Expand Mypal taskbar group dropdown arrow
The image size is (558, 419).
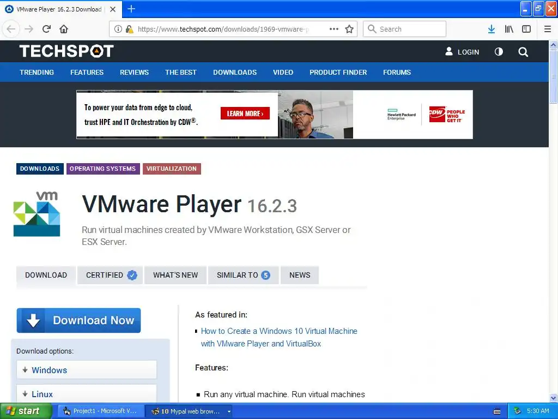click(x=229, y=411)
